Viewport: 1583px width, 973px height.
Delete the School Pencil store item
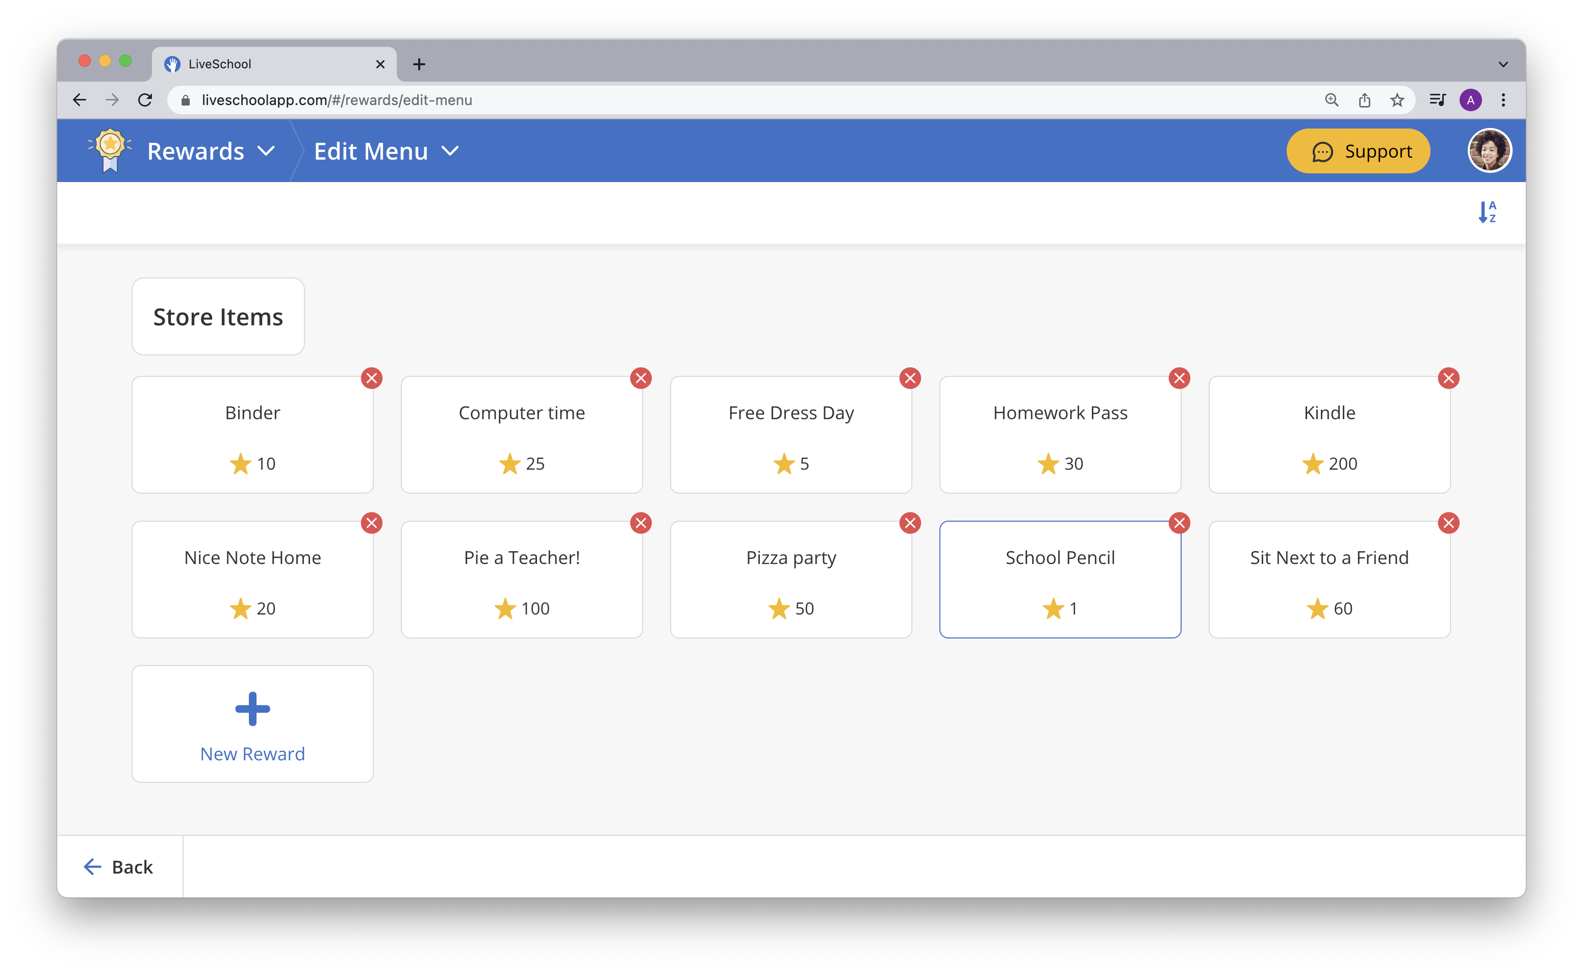click(1179, 523)
